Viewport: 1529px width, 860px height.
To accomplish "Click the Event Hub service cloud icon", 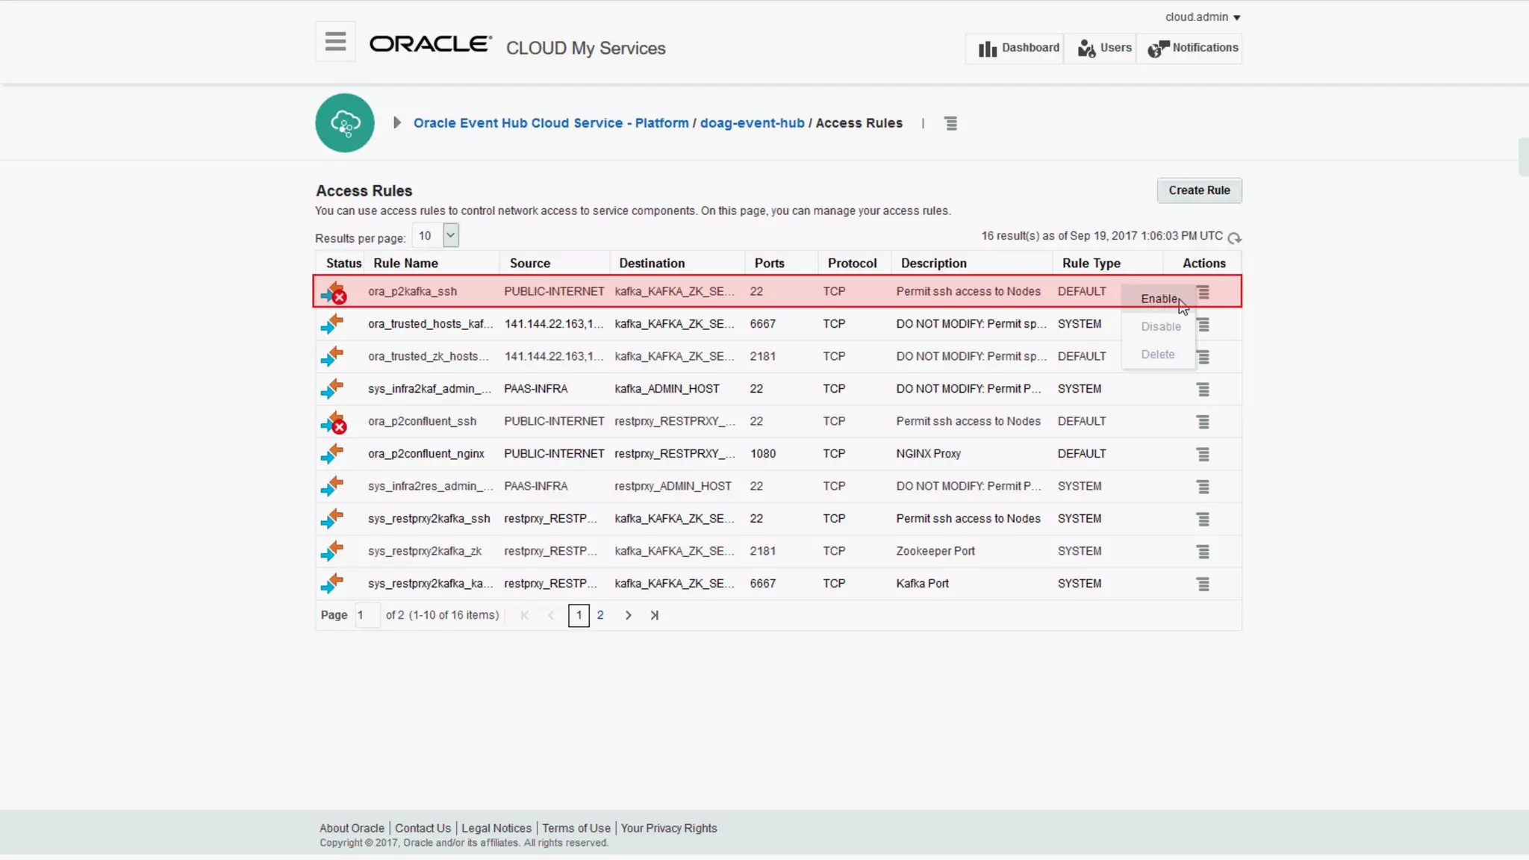I will point(345,123).
